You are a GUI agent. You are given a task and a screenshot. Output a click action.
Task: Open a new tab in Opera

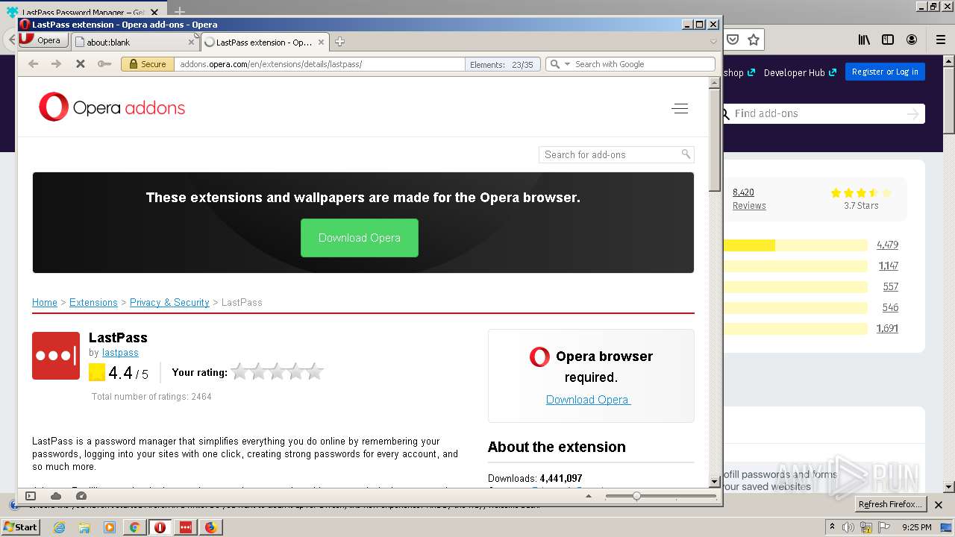[339, 42]
